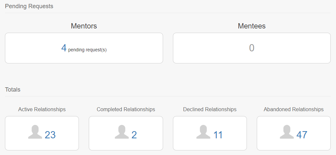
Task: Click the Active Relationships label
Action: (42, 109)
